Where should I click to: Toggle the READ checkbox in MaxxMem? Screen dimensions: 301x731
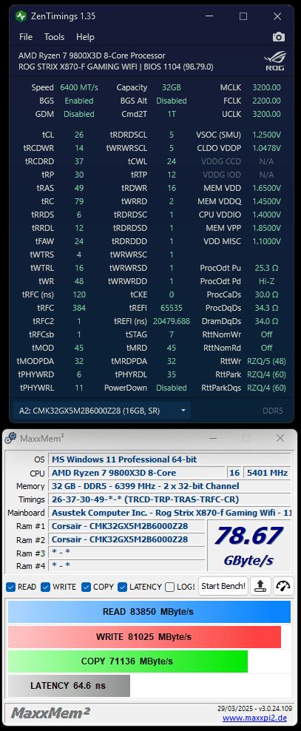[x=11, y=587]
